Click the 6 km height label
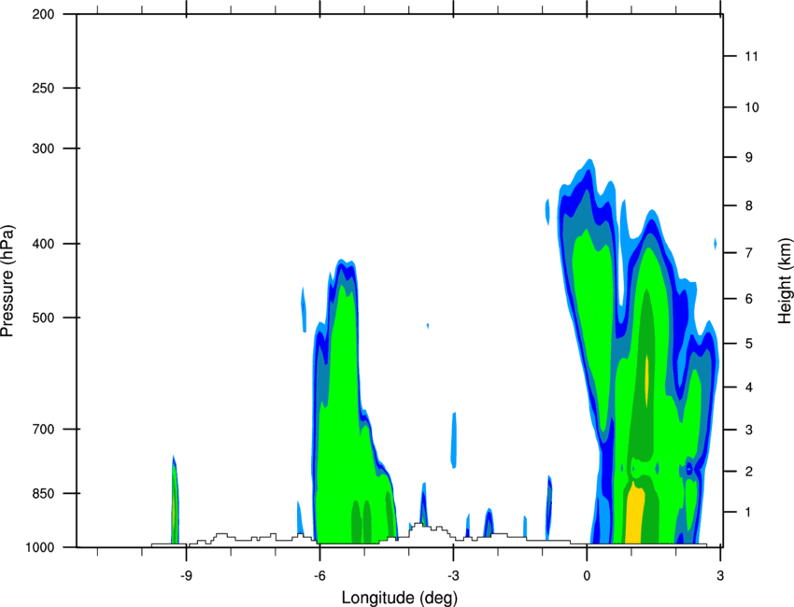This screenshot has height=607, width=794. pyautogui.click(x=749, y=299)
